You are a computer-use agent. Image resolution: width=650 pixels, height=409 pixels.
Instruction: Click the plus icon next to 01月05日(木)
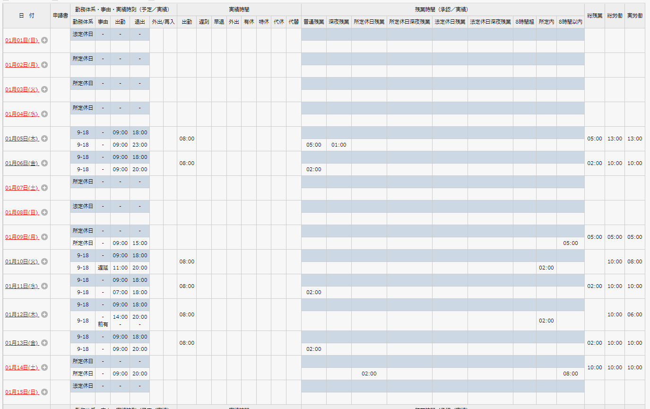click(44, 139)
